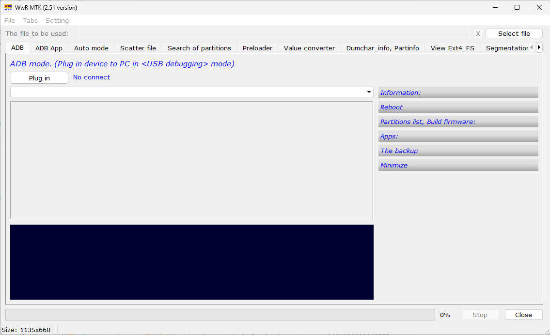
Task: Switch to the Scatter file tab
Action: pos(138,48)
